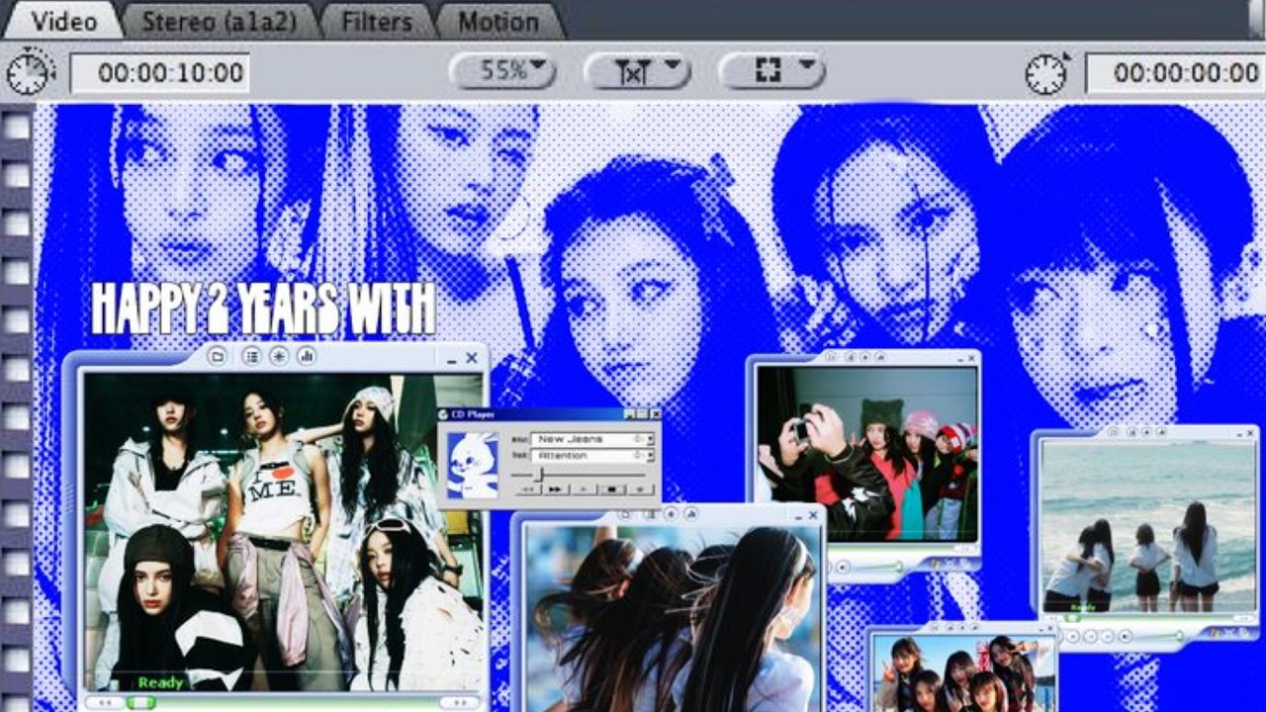
Task: Open folder icon in the large player window
Action: point(219,356)
